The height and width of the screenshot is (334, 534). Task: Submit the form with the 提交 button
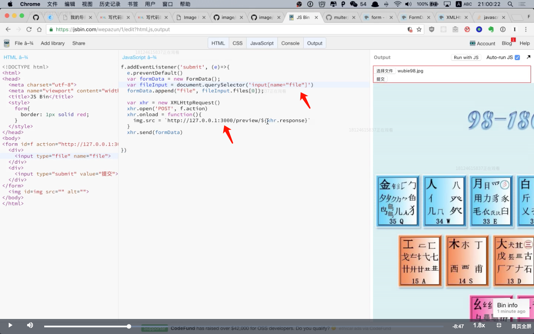coord(381,79)
